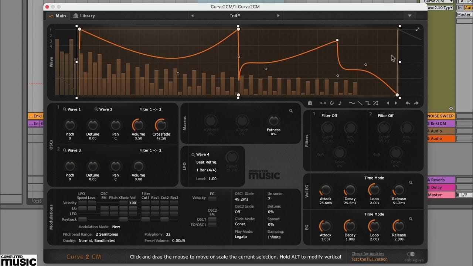Click the musical note icon in waveform toolbar
This screenshot has height=266, width=473.
pos(340,103)
